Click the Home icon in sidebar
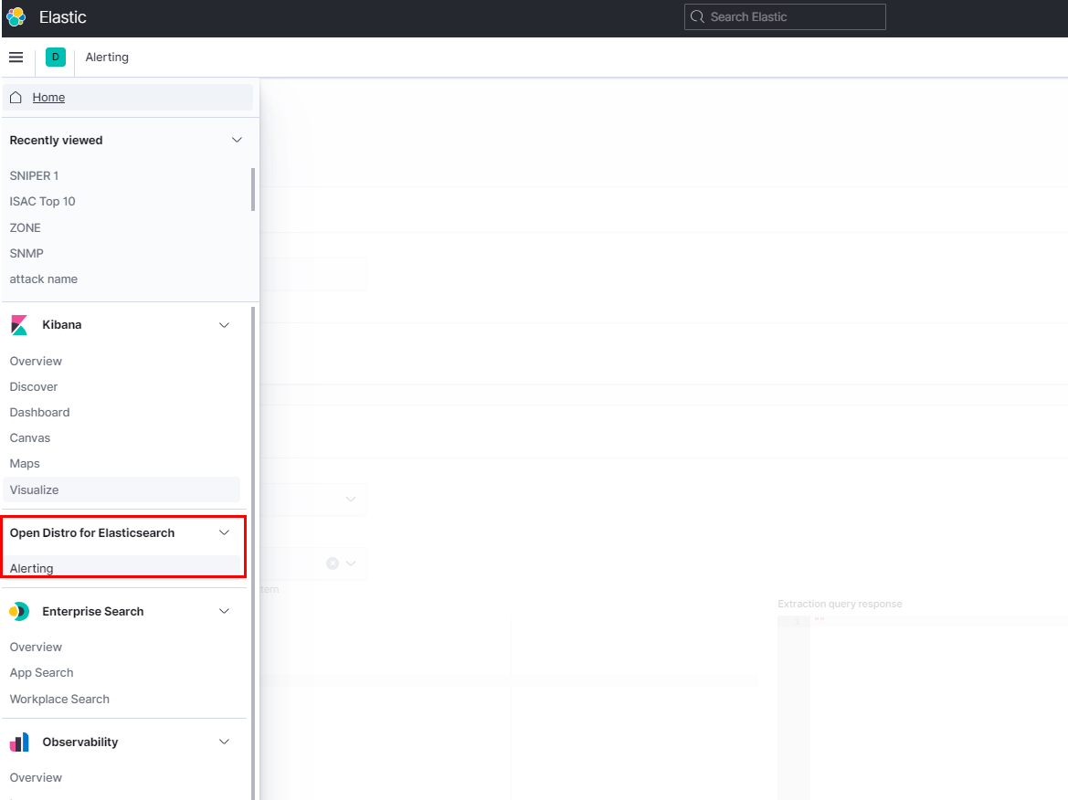 pyautogui.click(x=16, y=98)
